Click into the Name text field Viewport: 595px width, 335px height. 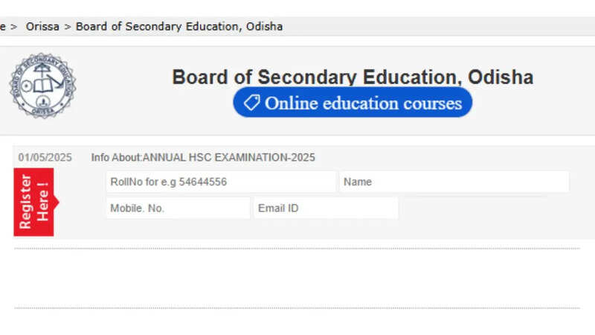click(454, 182)
